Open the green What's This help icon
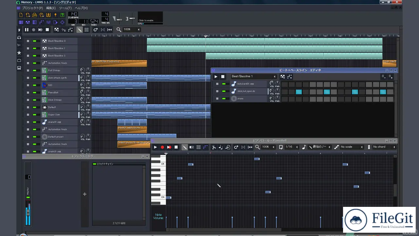 (x=62, y=15)
